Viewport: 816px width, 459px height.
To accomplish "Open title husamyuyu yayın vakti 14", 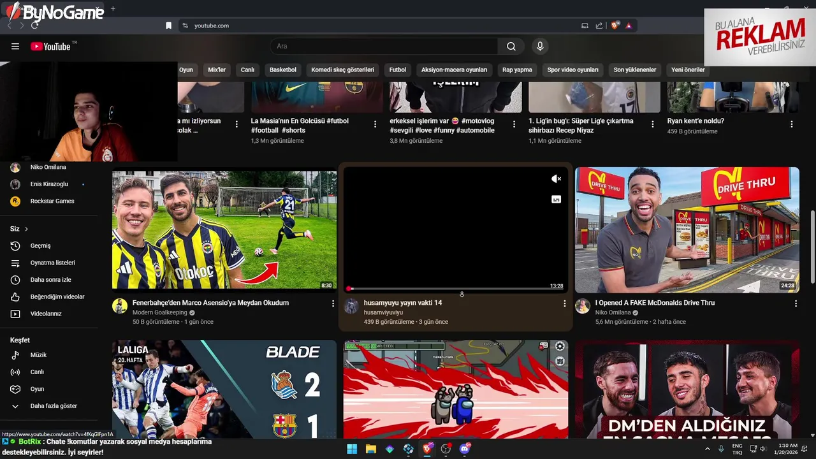I will (x=403, y=303).
